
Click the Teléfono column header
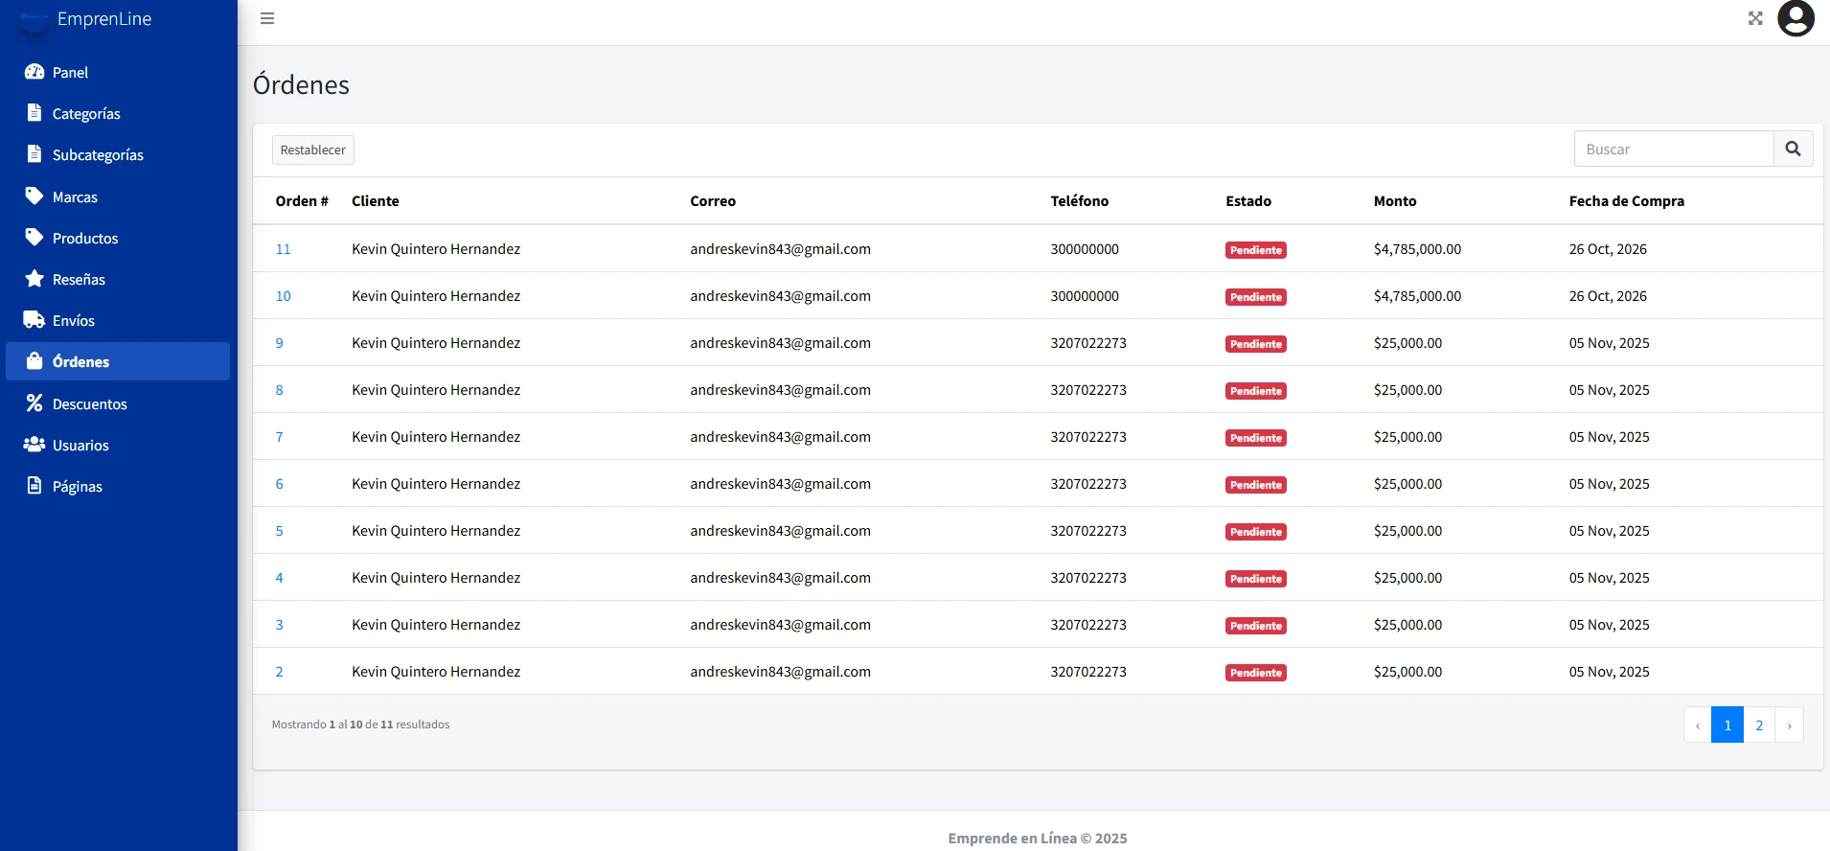point(1079,201)
